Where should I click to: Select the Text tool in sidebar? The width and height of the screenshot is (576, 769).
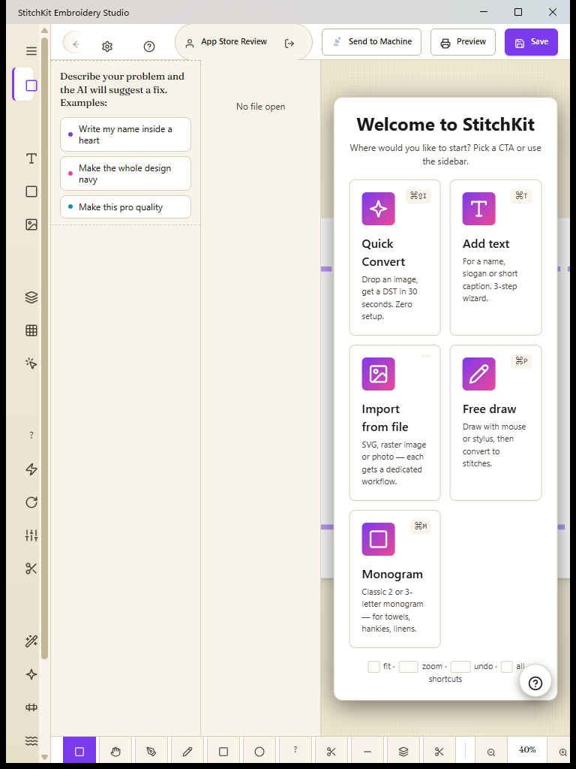(31, 158)
